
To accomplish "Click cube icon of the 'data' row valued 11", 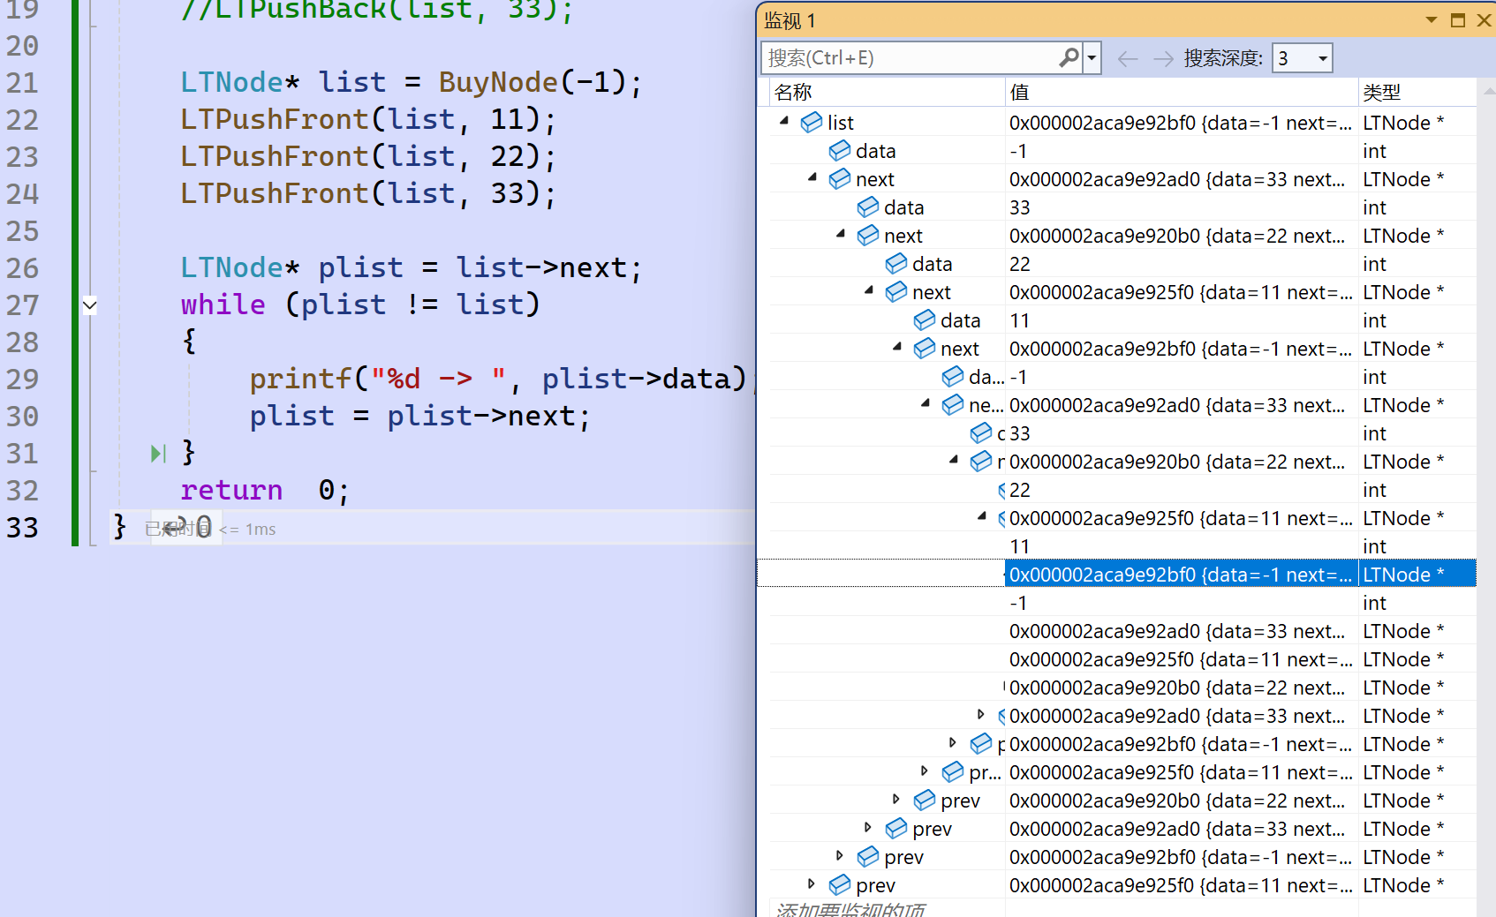I will click(x=924, y=320).
